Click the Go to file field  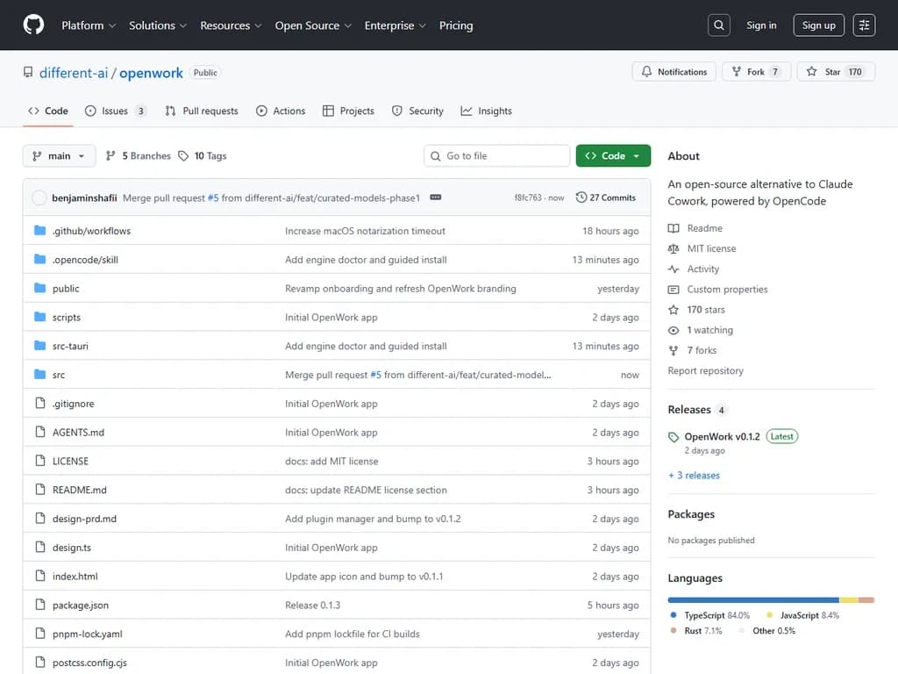pyautogui.click(x=497, y=156)
